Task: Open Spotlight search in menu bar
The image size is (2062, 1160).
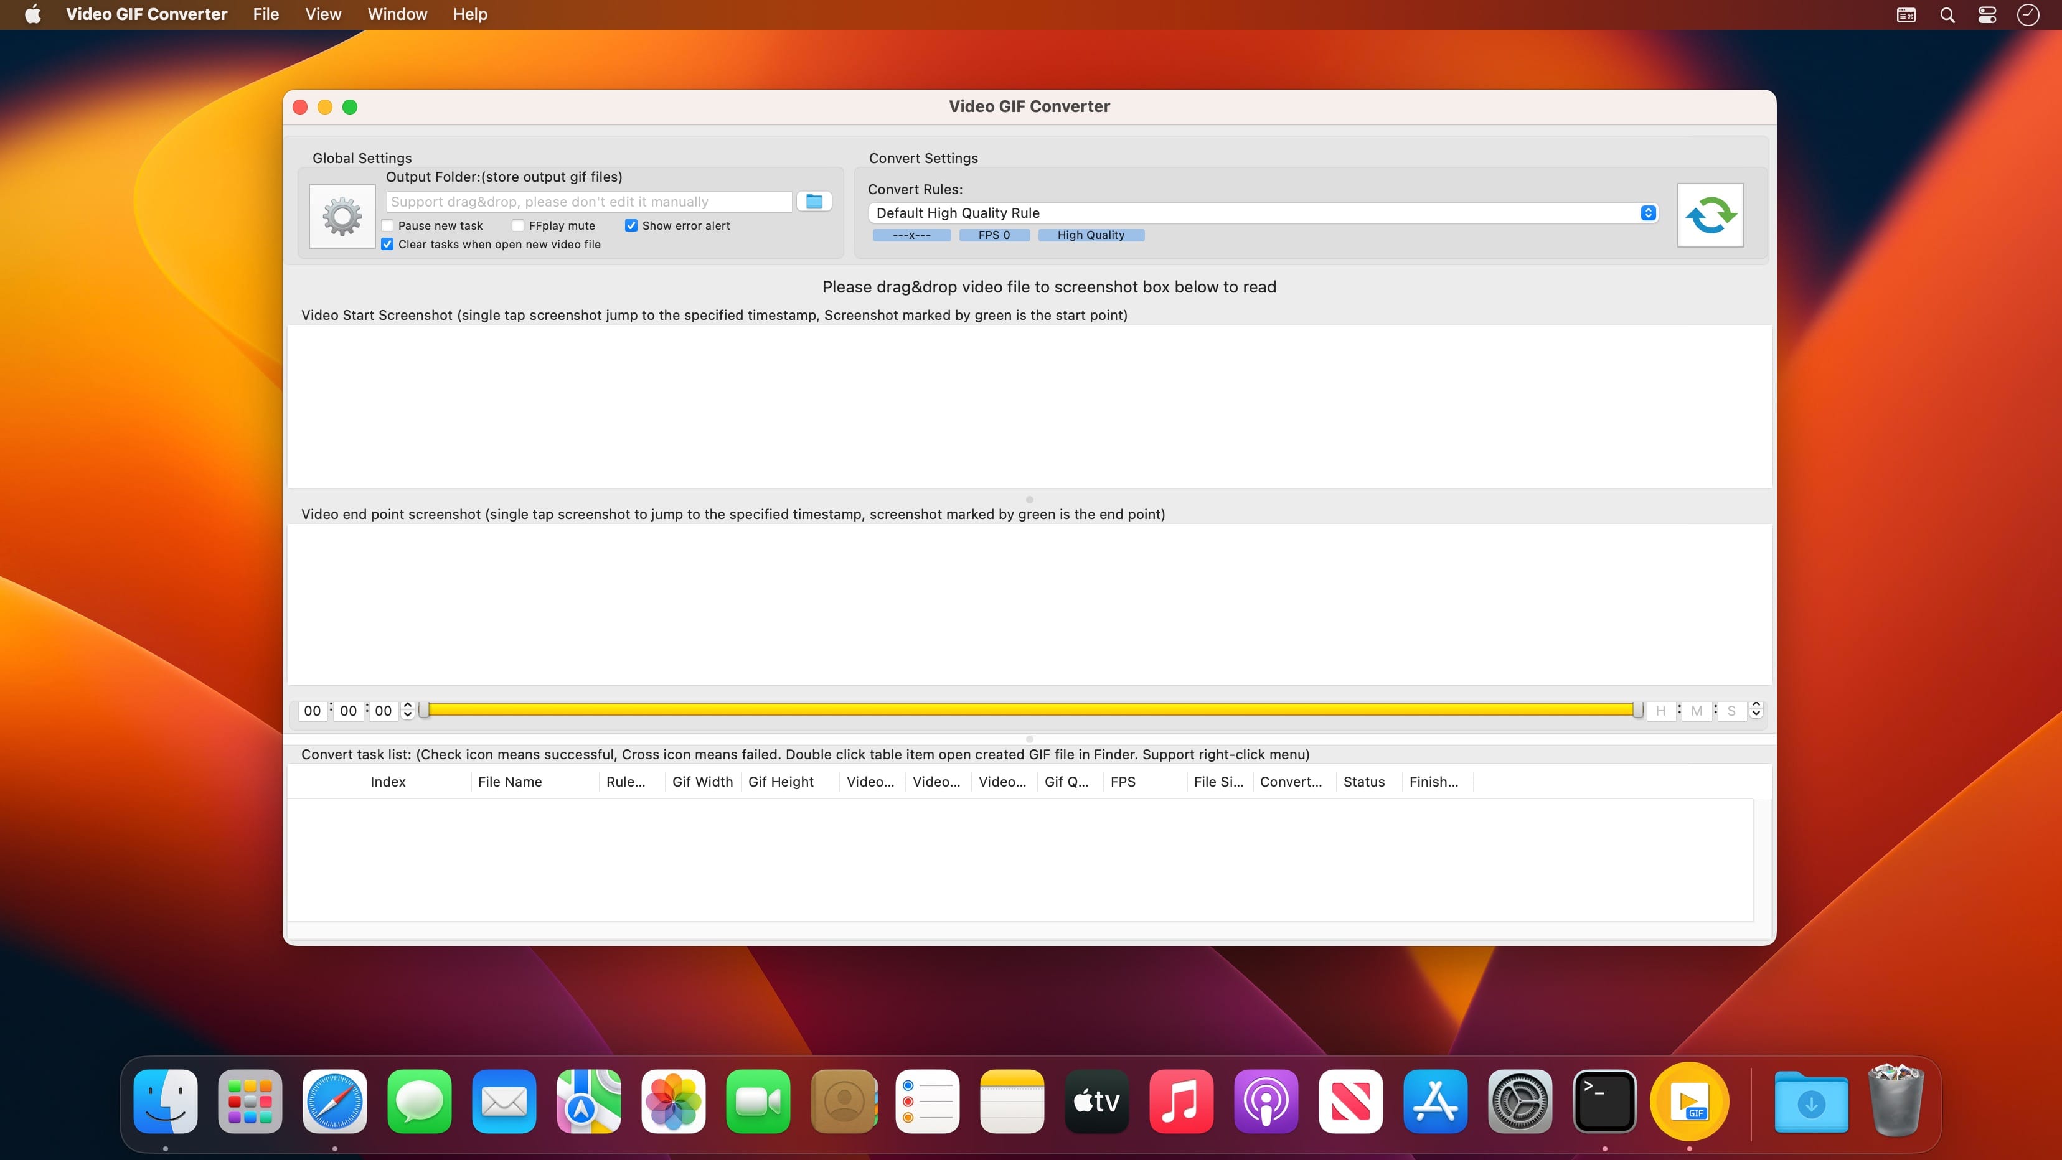Action: (1947, 14)
